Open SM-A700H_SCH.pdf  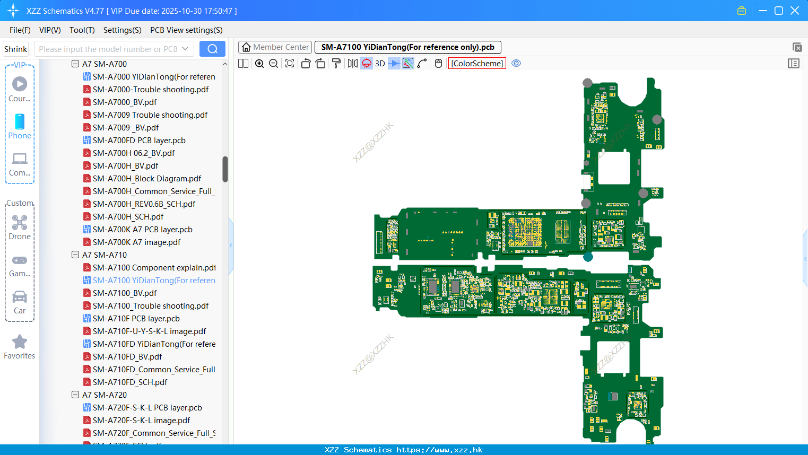[x=128, y=216]
